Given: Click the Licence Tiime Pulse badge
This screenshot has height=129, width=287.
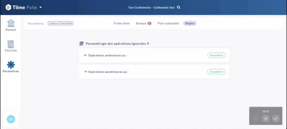Looking at the screenshot, I should point(60,23).
